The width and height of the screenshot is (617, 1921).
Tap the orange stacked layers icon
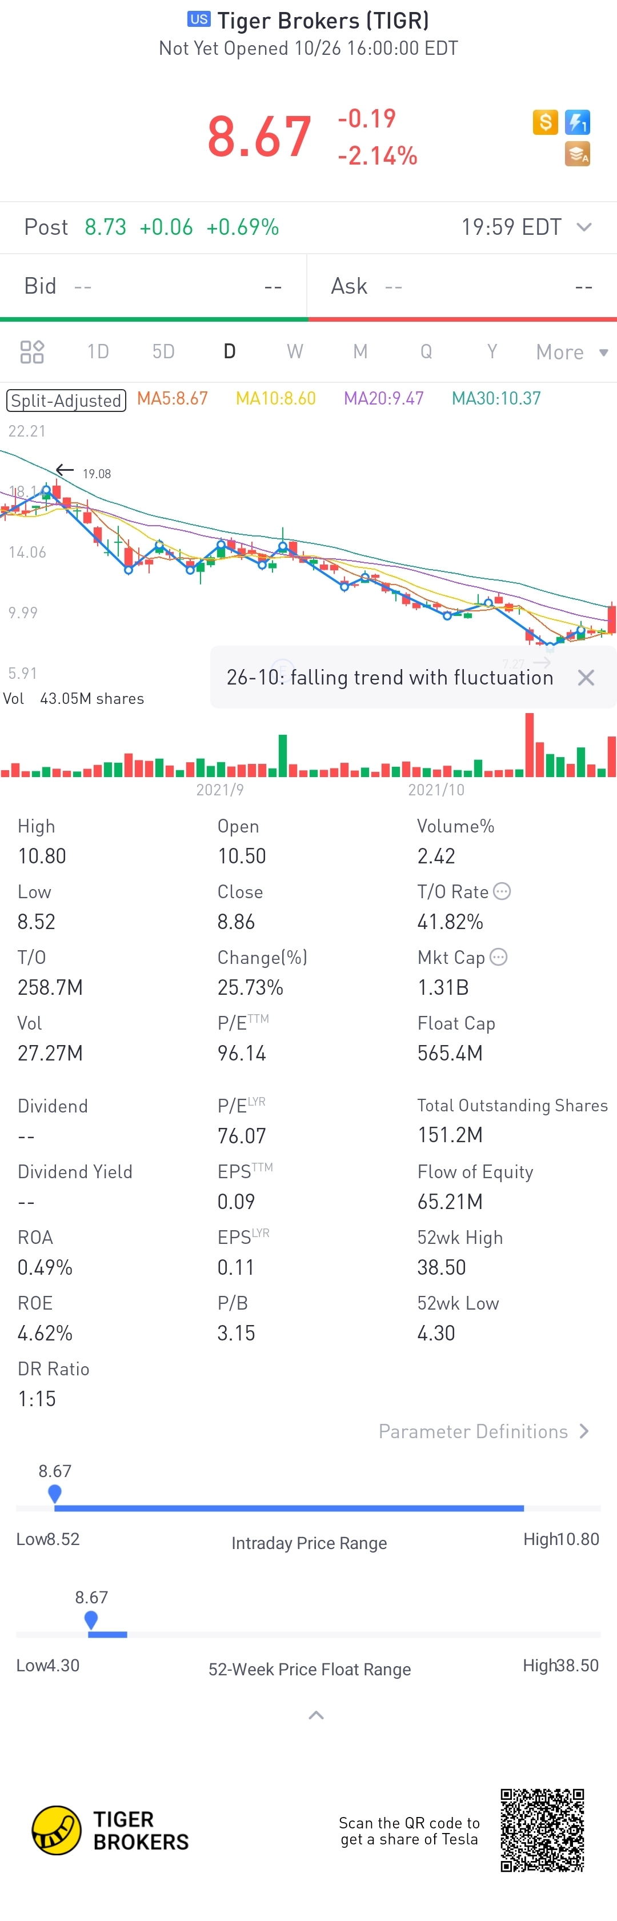click(578, 154)
